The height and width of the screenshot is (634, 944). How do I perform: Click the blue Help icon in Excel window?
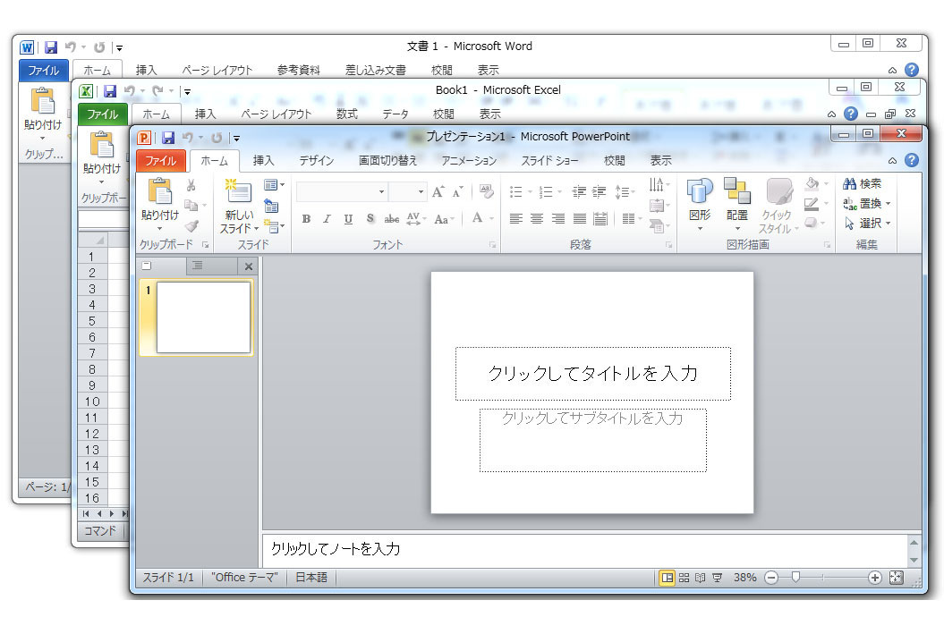pyautogui.click(x=851, y=113)
